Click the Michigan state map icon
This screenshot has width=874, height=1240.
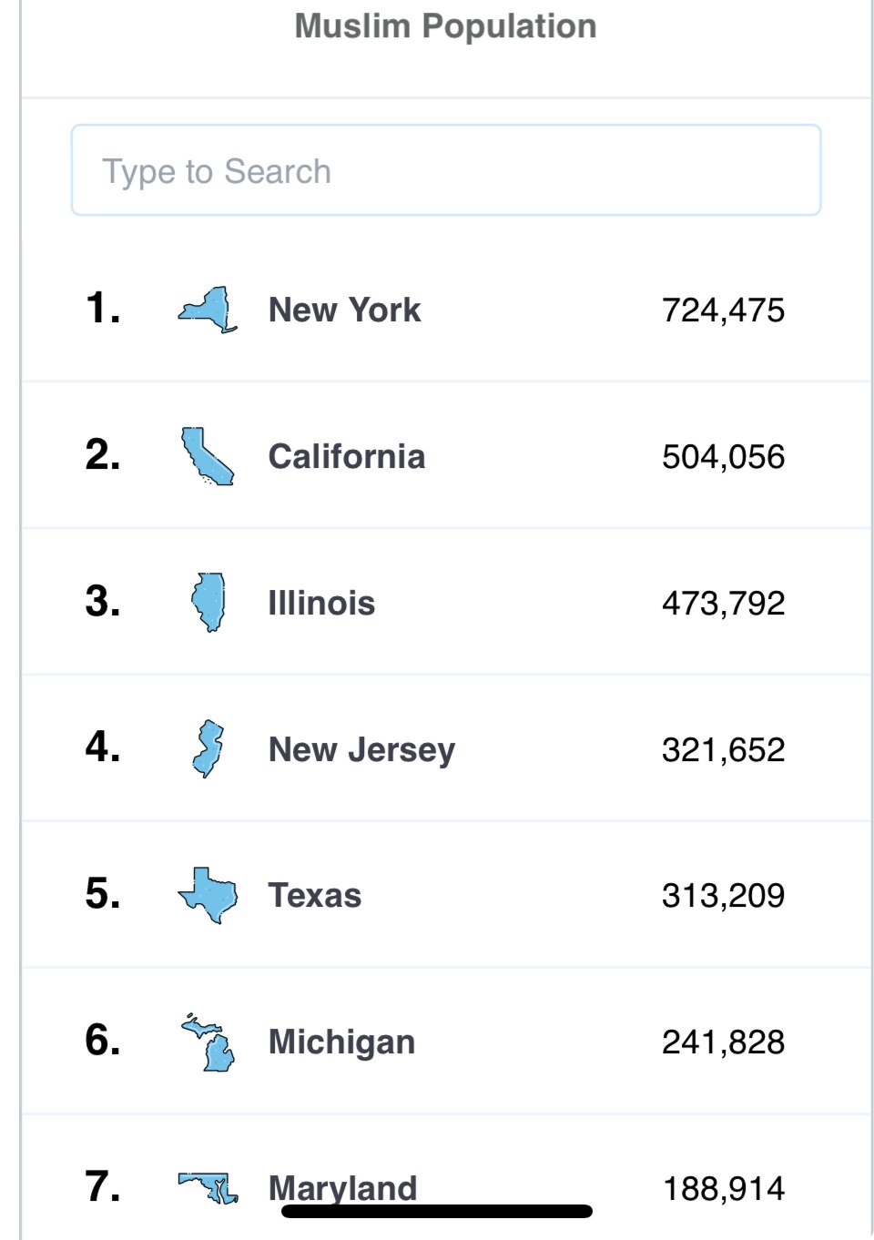coord(208,1041)
